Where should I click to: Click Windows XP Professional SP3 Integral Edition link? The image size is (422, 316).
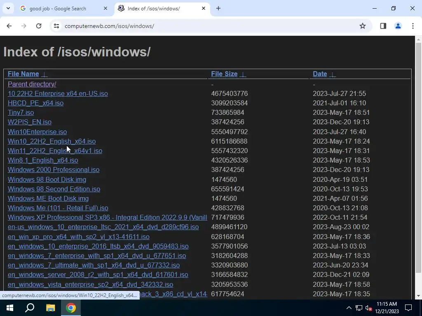[108, 217]
